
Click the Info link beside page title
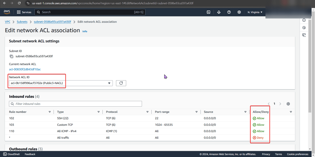click(85, 31)
